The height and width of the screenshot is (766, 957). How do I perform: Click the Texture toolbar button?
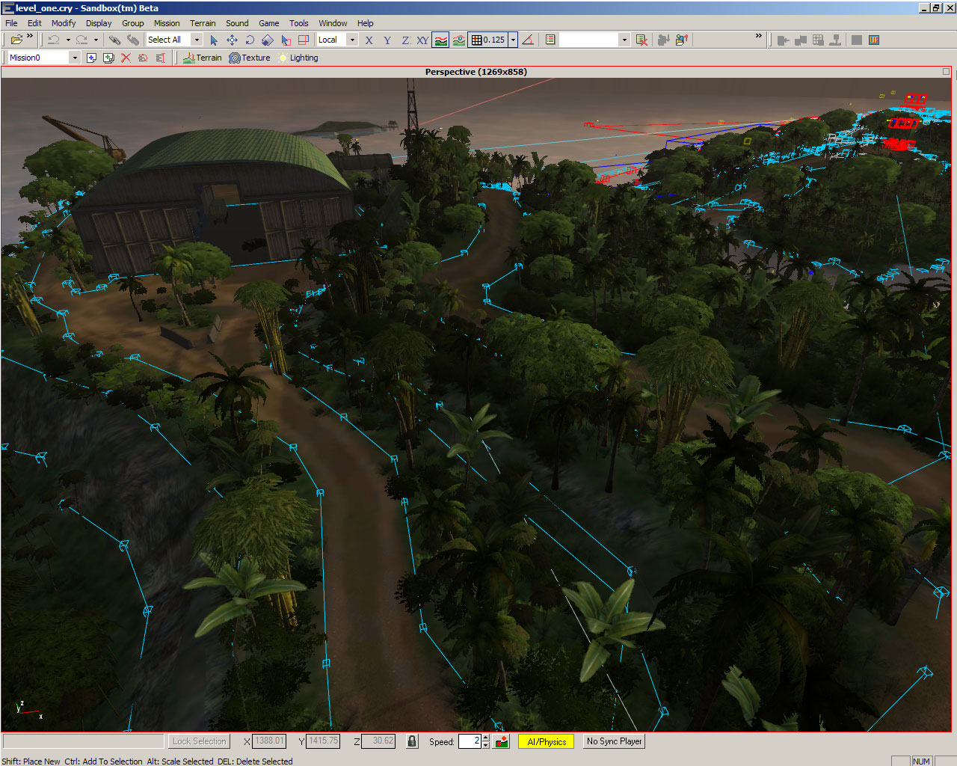[x=250, y=58]
